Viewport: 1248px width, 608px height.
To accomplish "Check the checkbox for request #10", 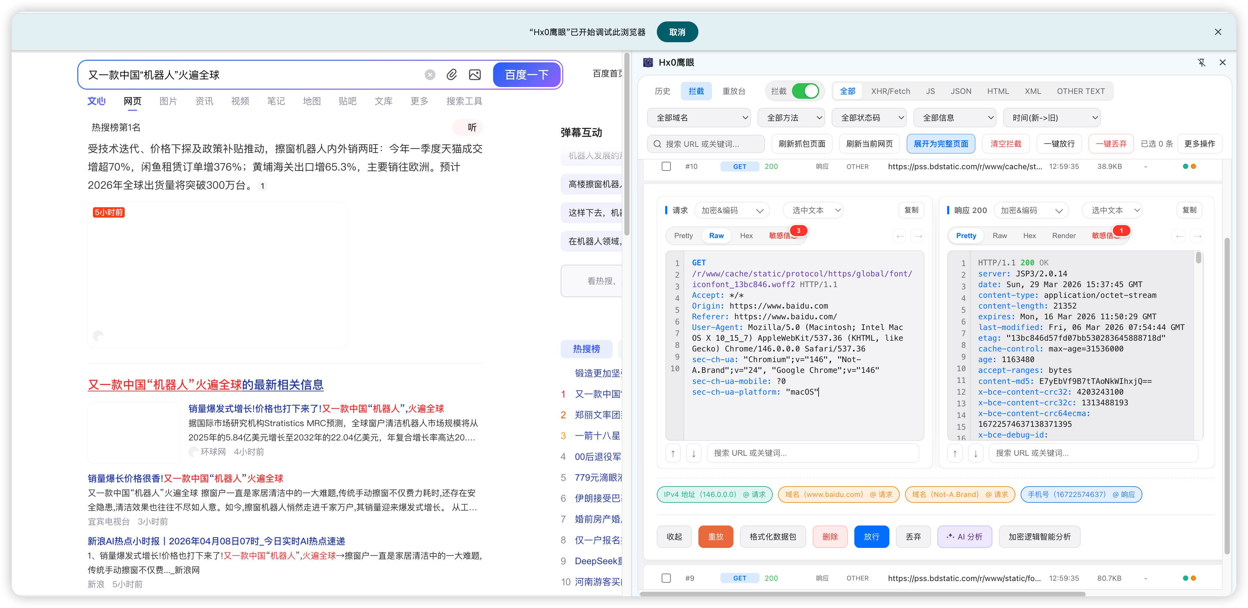I will (x=666, y=166).
